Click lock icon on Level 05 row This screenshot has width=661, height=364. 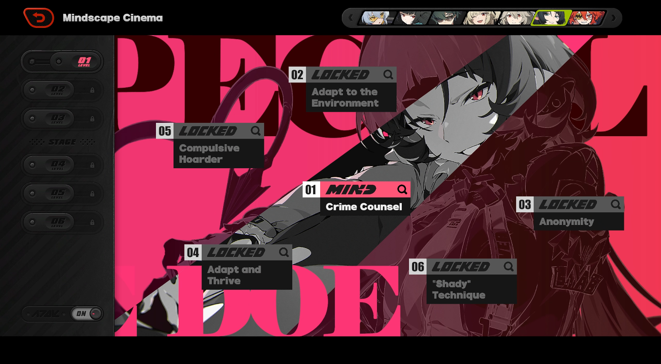click(92, 194)
